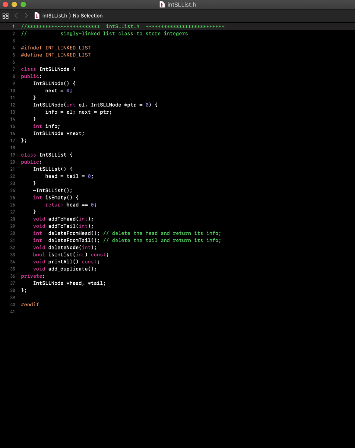The width and height of the screenshot is (355, 448).
Task: Click the #endif directive
Action: [29, 304]
